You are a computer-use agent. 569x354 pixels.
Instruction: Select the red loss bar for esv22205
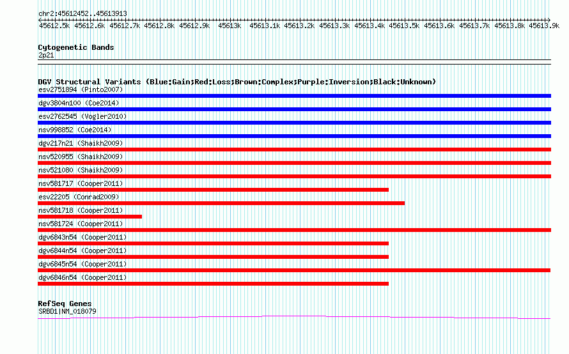click(221, 203)
